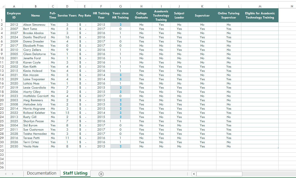Image resolution: width=296 pixels, height=178 pixels.
Task: Click the HR Training Year header
Action: pyautogui.click(x=101, y=16)
